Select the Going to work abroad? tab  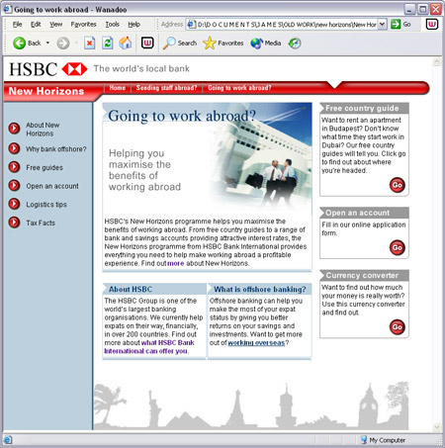click(239, 88)
